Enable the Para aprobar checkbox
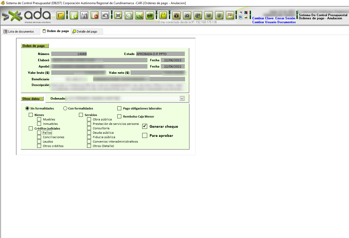This screenshot has width=349, height=238. (x=145, y=136)
